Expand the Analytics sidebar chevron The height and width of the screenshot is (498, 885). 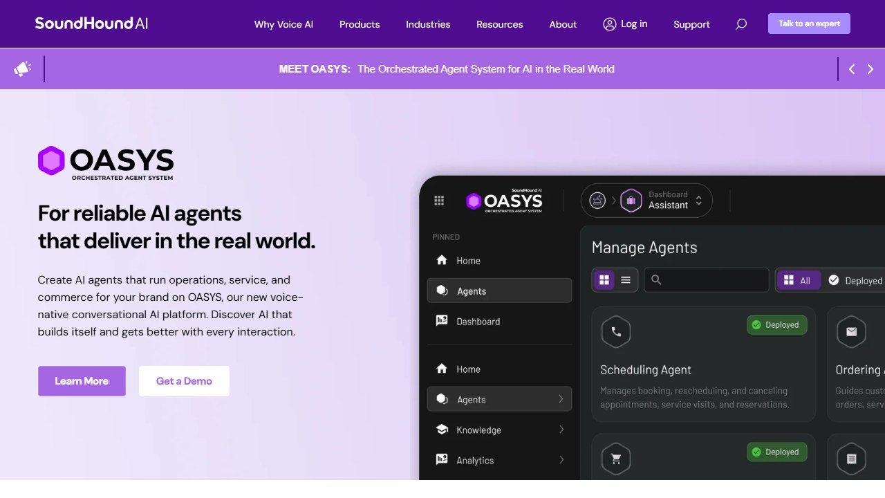point(561,460)
